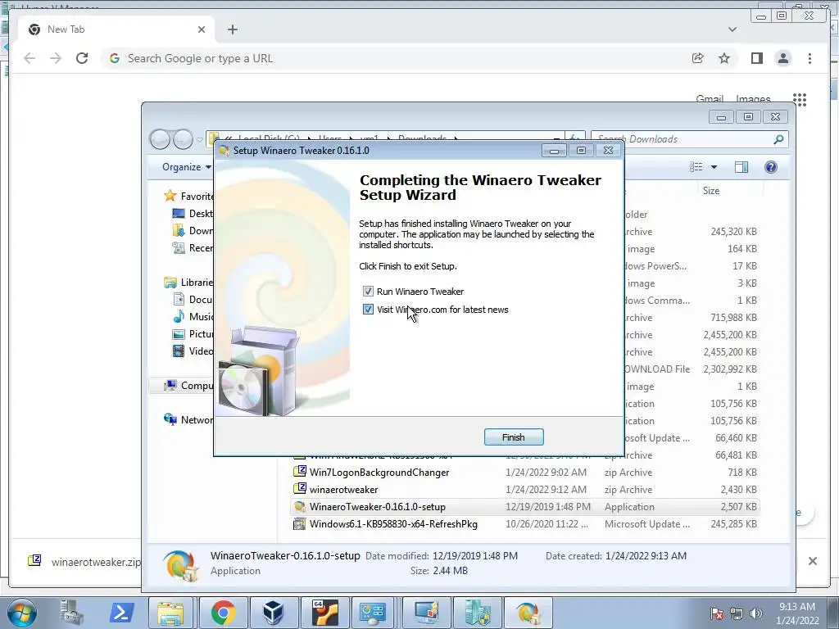Open VirtualBox cube taskbar icon

[x=274, y=613]
